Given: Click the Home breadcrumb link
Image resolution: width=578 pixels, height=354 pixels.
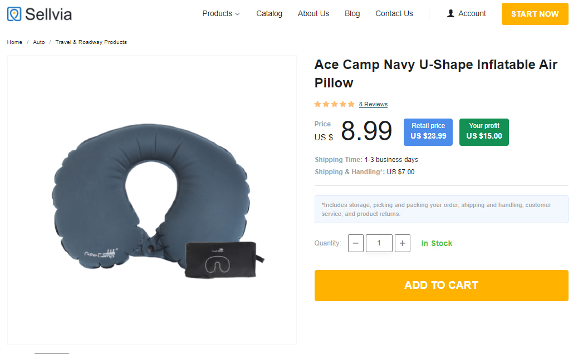Looking at the screenshot, I should pos(15,42).
